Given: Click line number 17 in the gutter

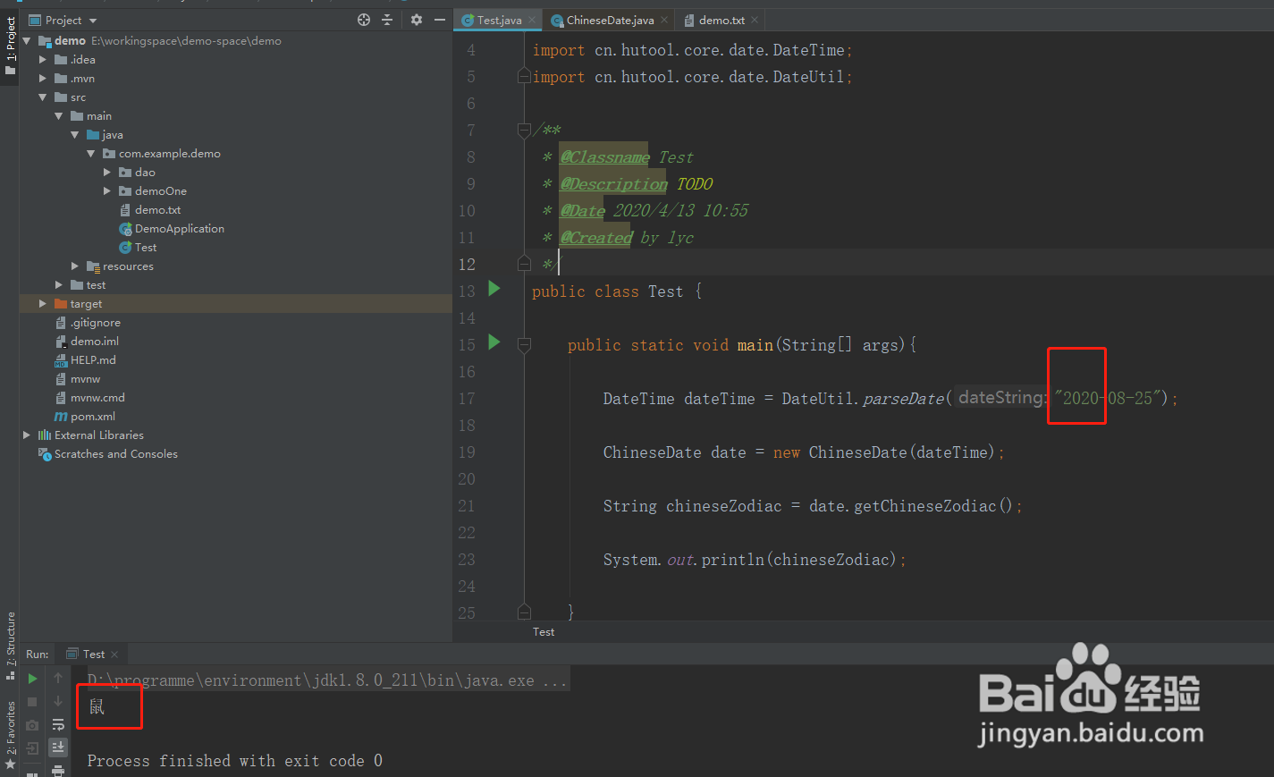Looking at the screenshot, I should pos(467,399).
